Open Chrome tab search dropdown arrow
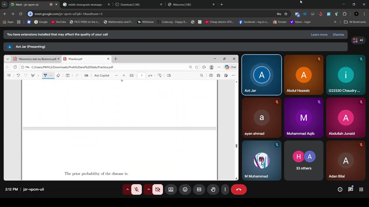 (4, 5)
